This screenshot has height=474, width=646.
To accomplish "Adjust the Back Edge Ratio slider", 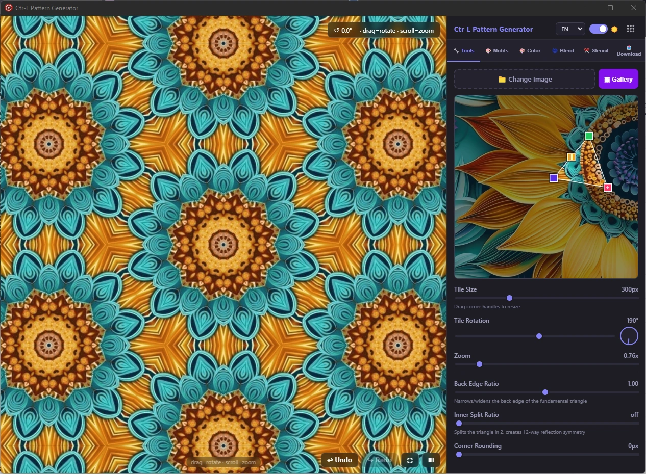I will [546, 392].
